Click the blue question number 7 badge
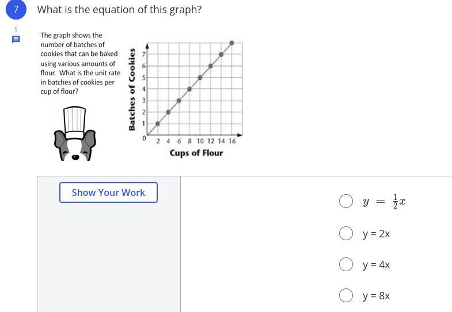 point(16,9)
